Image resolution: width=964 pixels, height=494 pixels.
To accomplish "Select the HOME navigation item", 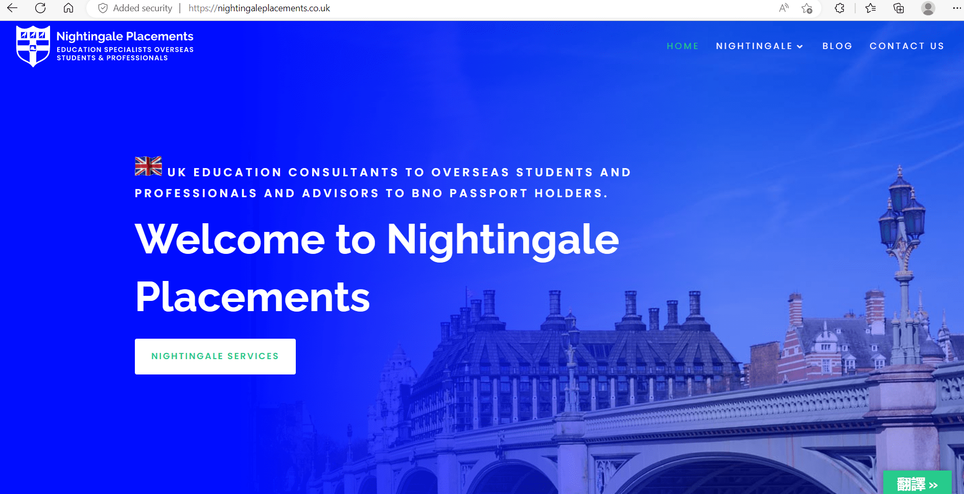I will click(x=683, y=46).
